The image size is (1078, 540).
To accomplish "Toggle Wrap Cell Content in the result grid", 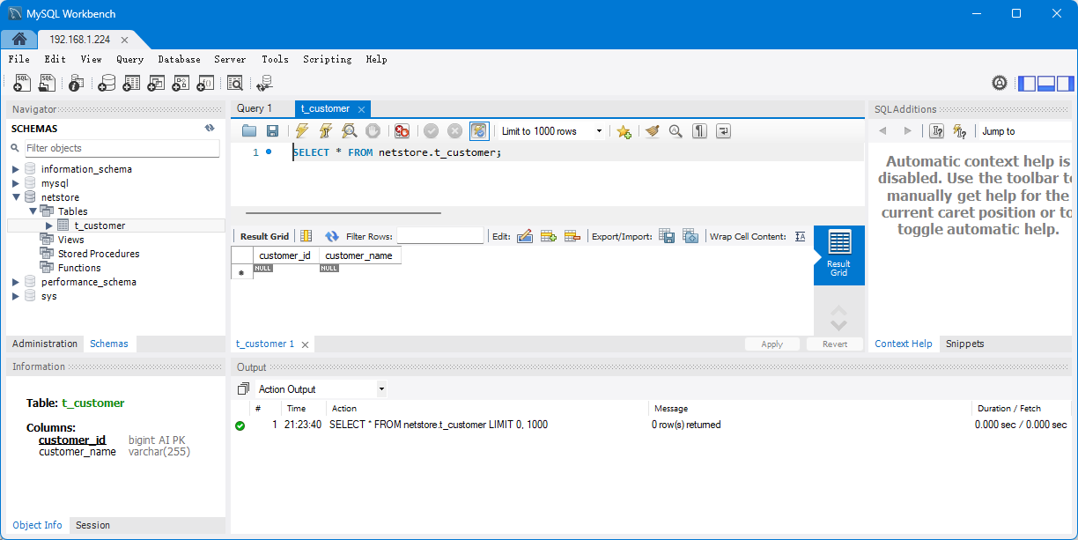I will pos(800,236).
